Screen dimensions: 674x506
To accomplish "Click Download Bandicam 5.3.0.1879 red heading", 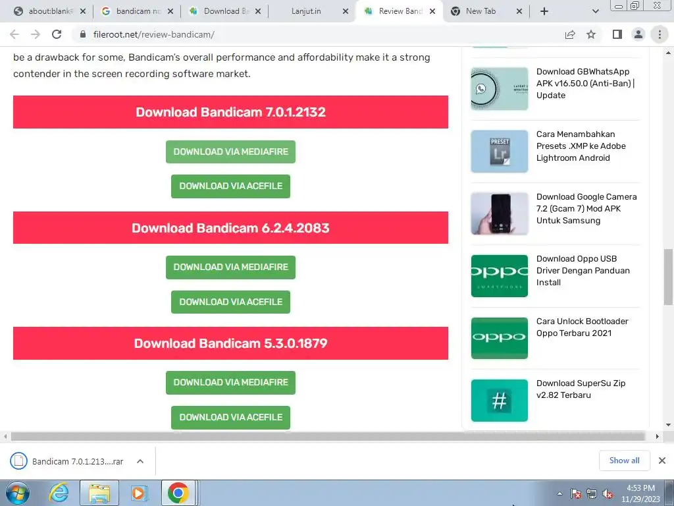I will [230, 343].
